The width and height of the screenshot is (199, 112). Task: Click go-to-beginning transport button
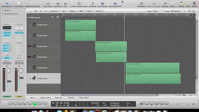click(x=10, y=104)
